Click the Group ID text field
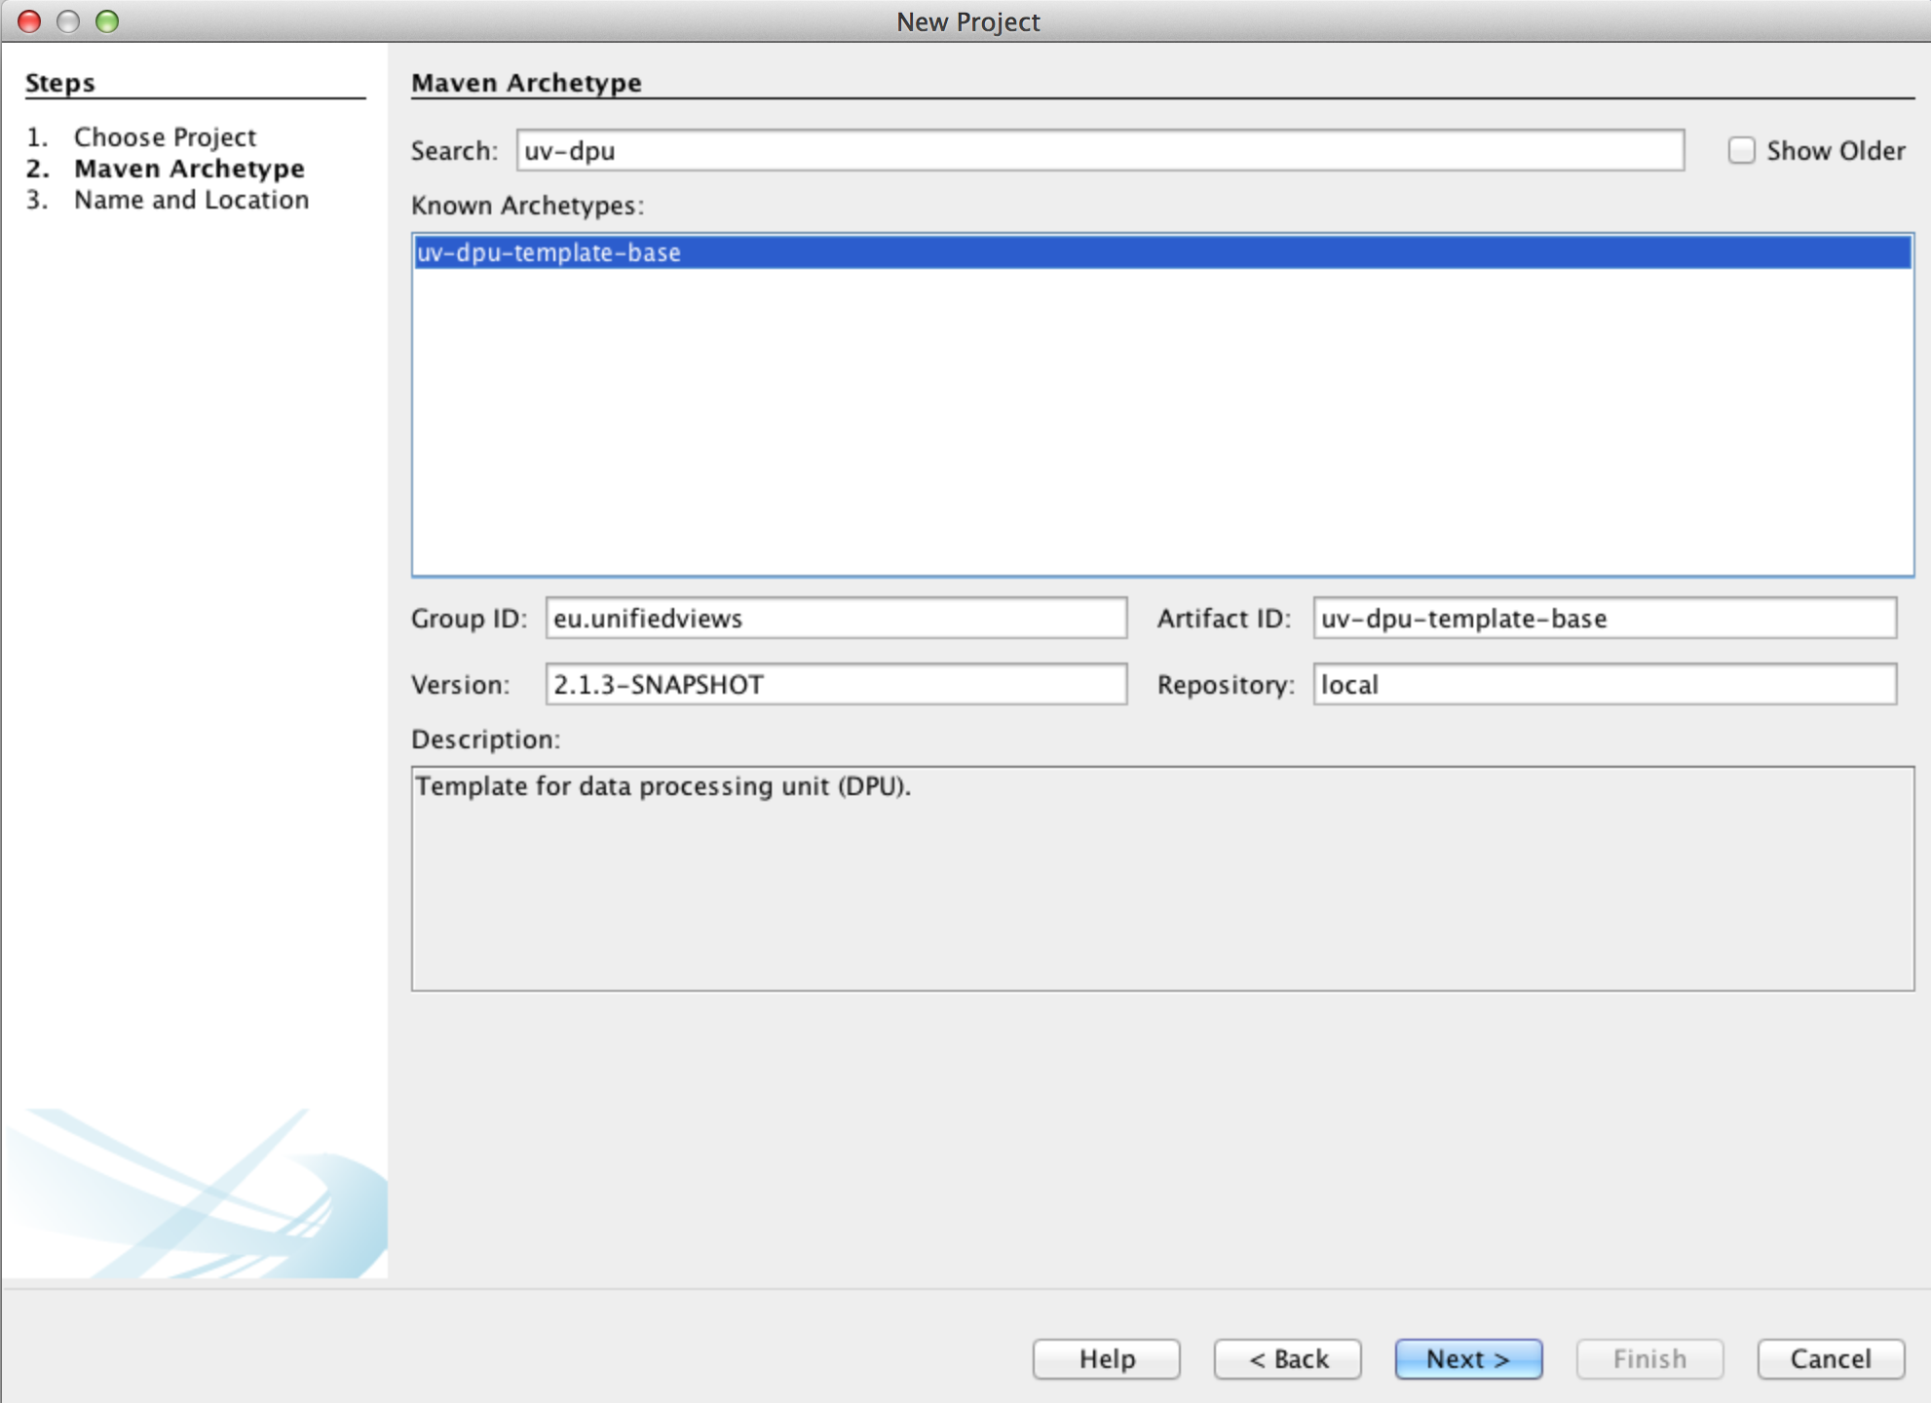Screen dimensions: 1931x1403 [x=836, y=619]
